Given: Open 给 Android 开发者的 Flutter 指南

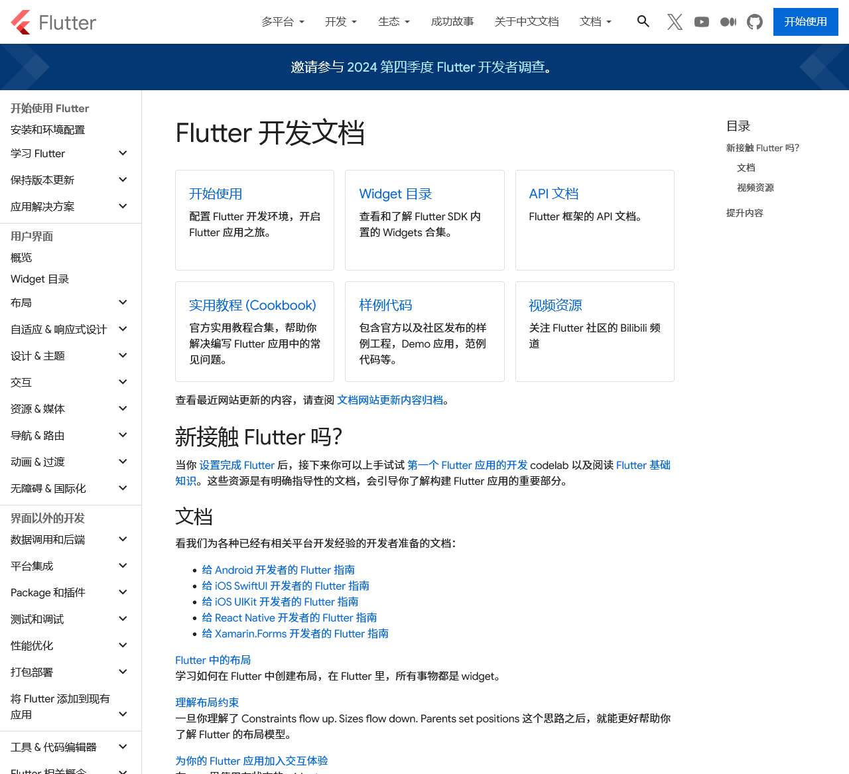Looking at the screenshot, I should click(278, 570).
